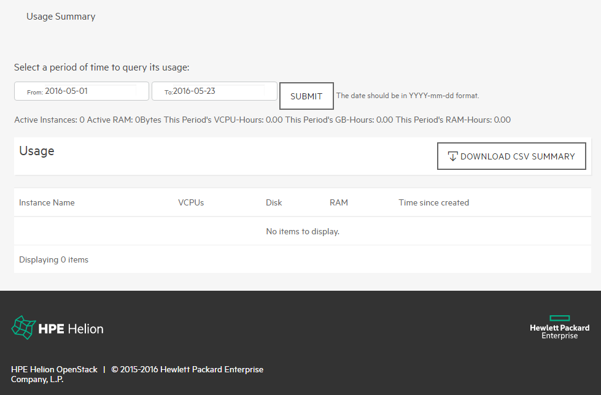Focus the To date input field
This screenshot has height=395, width=601.
(x=214, y=91)
